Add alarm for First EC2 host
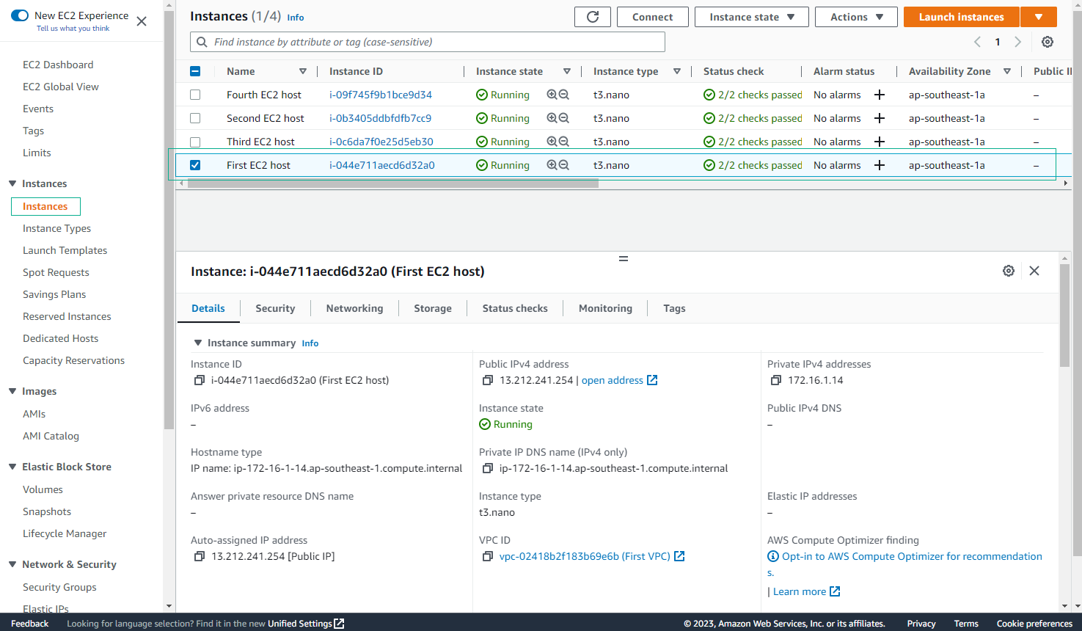1082x631 pixels. [880, 165]
